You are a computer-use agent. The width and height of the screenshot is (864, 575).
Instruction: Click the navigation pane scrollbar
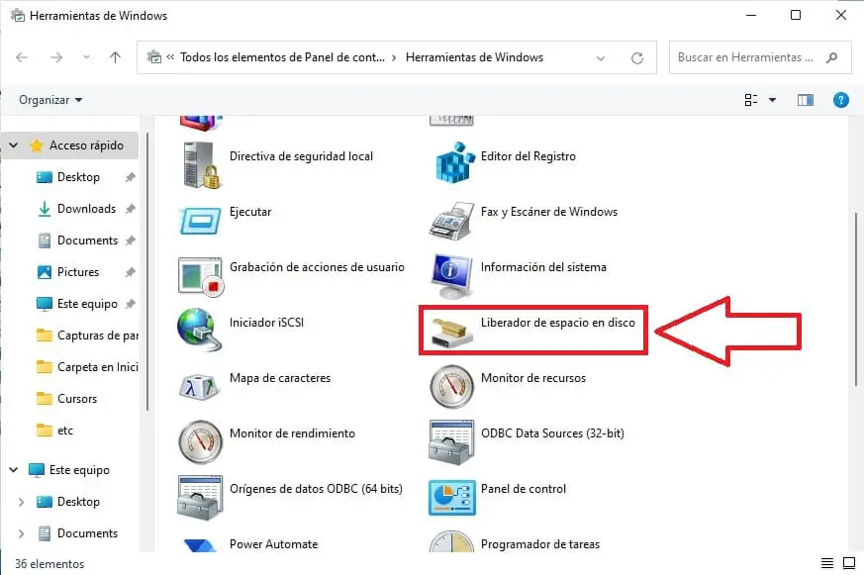(x=147, y=271)
